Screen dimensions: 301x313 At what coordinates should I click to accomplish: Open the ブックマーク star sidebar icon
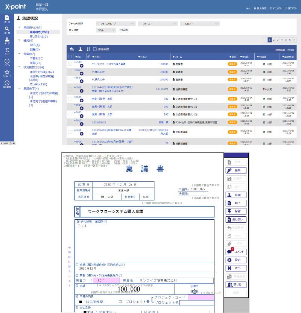click(7, 73)
